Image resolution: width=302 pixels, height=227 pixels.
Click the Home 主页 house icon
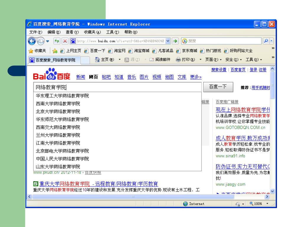click(97, 60)
